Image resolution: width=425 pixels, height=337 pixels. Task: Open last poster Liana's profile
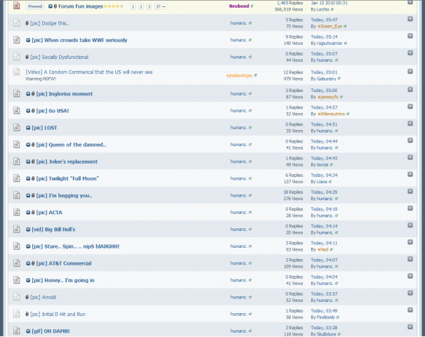click(322, 182)
